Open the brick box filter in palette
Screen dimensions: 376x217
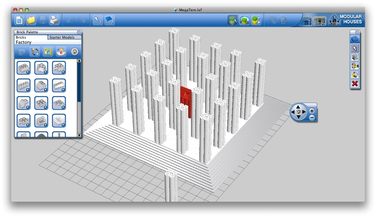(48, 52)
